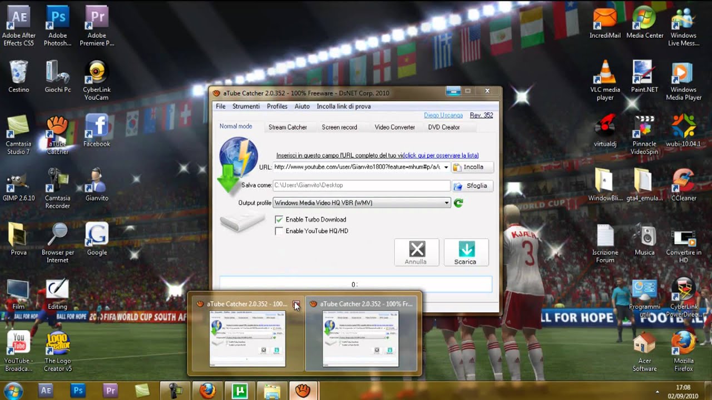
Task: Select Giochi Pc desktop icon
Action: pos(58,77)
